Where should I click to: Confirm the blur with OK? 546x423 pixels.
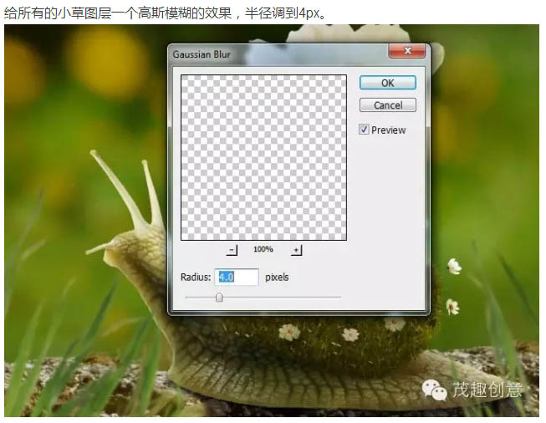387,83
